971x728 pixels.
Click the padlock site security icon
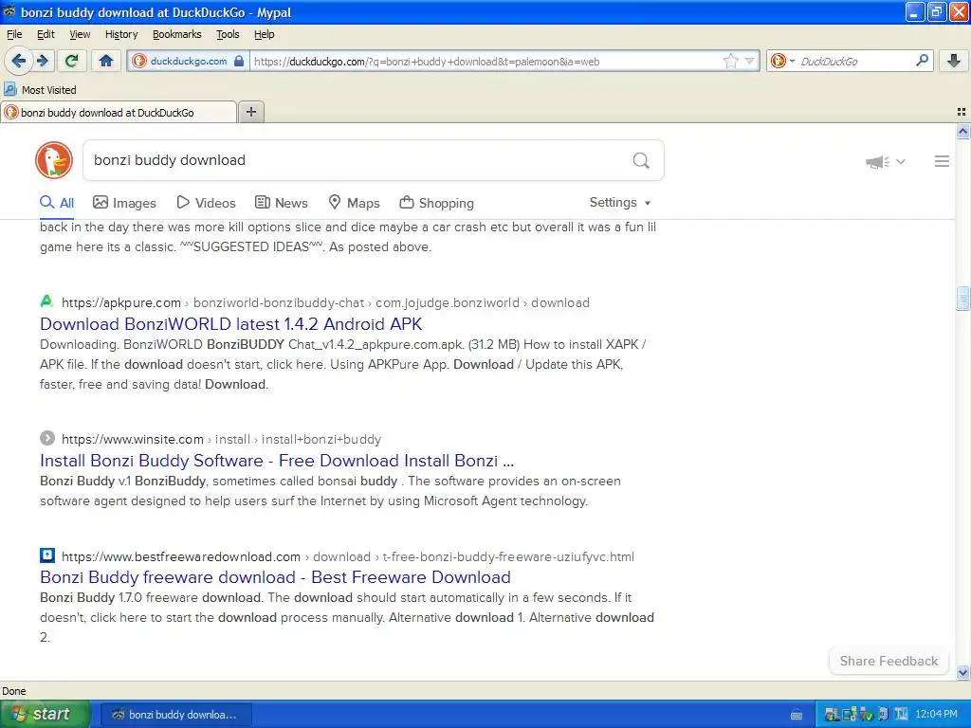point(239,61)
